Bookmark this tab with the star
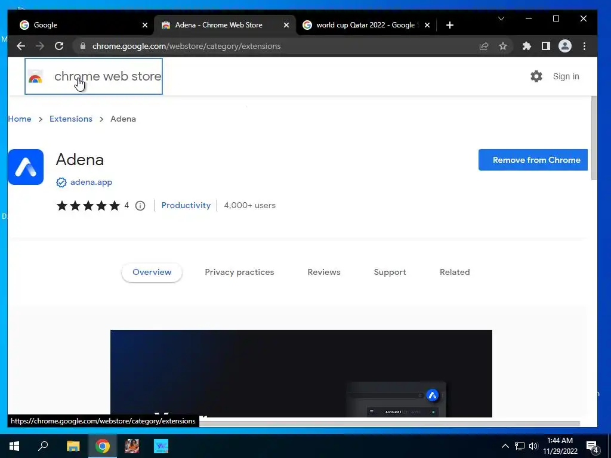 503,47
